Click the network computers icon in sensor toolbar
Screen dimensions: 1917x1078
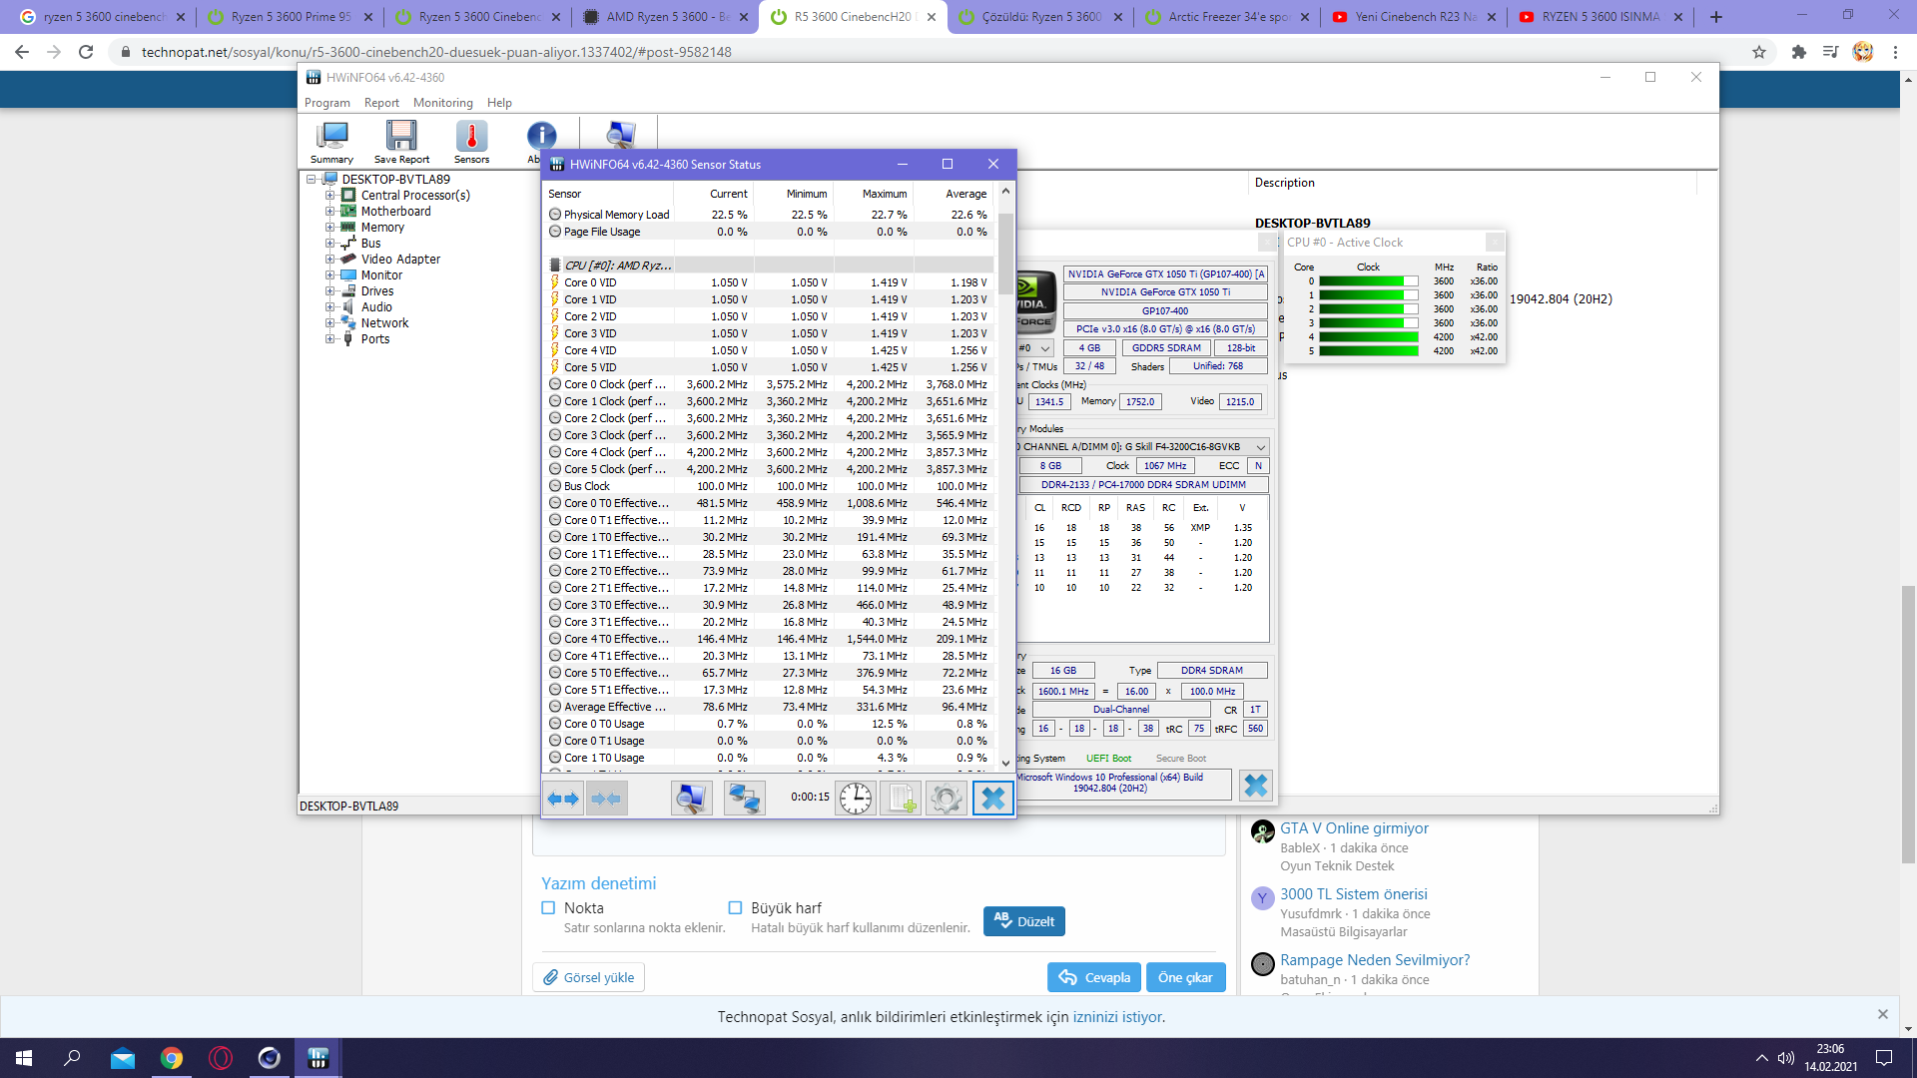(x=744, y=799)
